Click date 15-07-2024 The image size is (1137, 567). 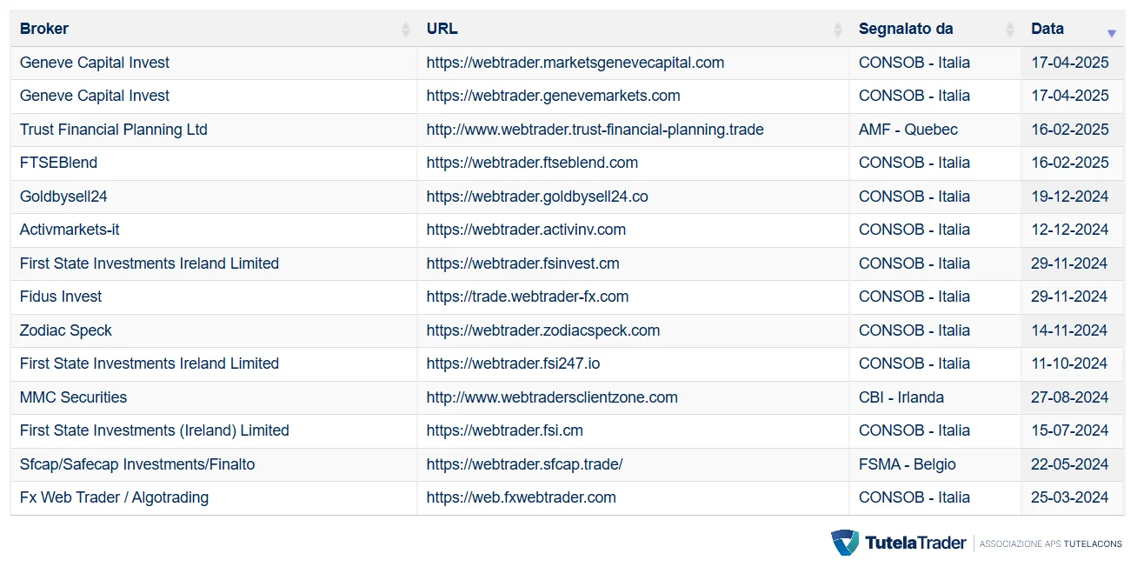pyautogui.click(x=1070, y=430)
